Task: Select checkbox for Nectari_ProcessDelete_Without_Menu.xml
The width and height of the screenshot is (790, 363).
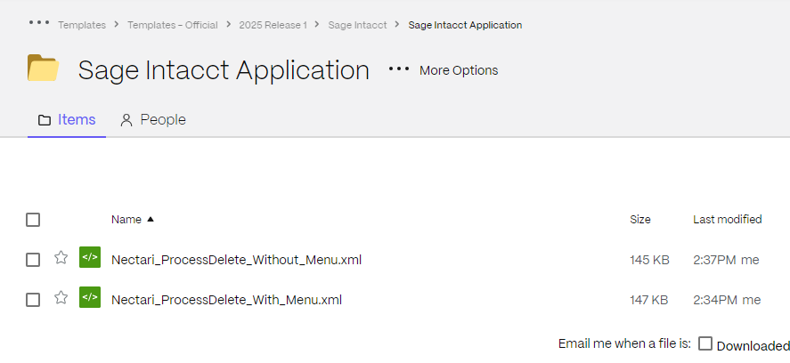Action: pos(33,260)
